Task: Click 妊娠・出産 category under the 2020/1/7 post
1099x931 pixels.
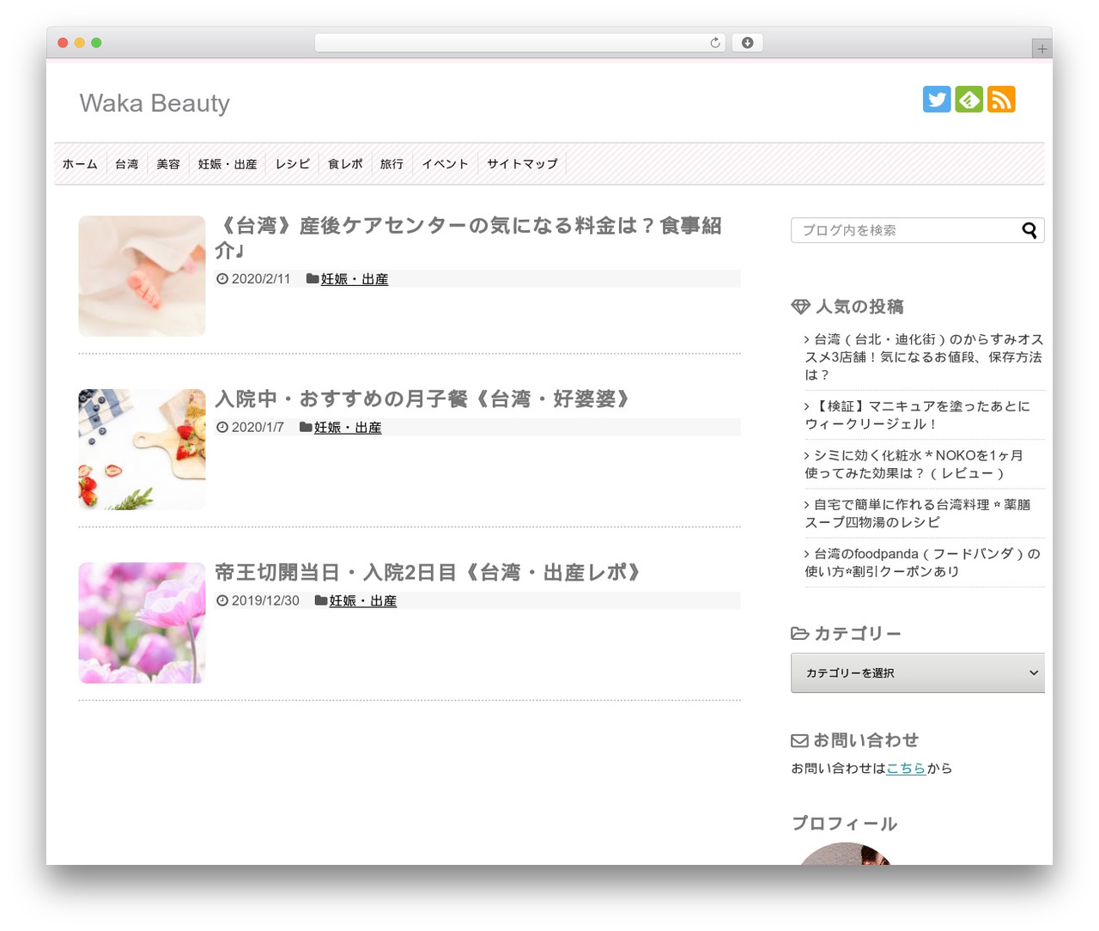Action: 348,427
